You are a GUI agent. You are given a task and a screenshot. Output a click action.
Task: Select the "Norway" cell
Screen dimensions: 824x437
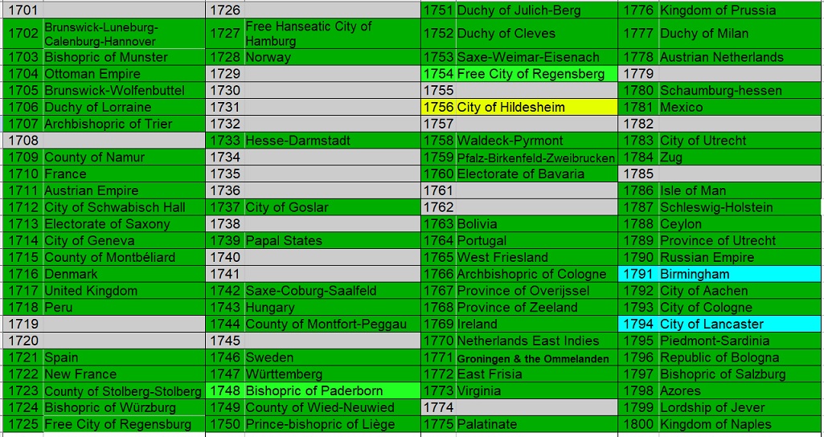click(x=332, y=57)
